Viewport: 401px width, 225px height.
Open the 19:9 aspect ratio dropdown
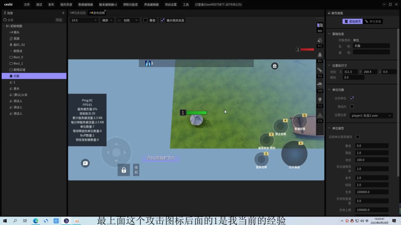[84, 20]
